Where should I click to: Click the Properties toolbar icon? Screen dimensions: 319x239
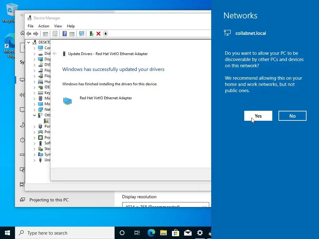pos(55,34)
